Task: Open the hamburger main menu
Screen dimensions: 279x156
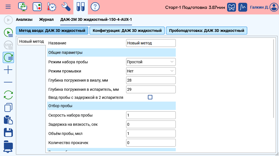Action: click(8, 7)
